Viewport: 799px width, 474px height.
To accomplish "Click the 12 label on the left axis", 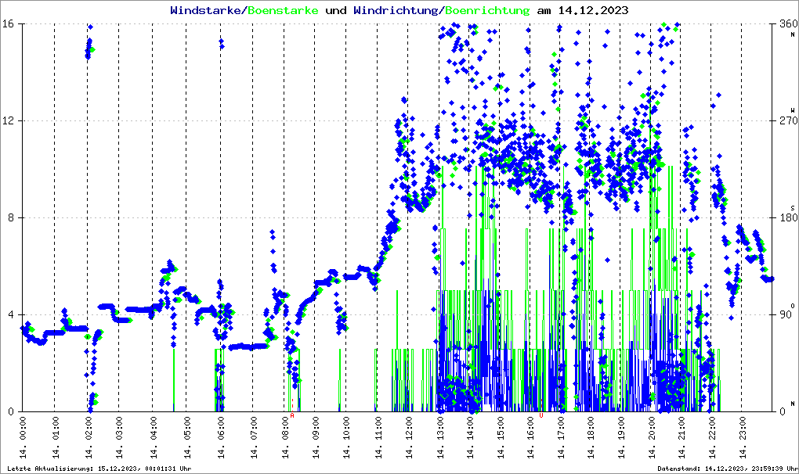I will point(11,121).
